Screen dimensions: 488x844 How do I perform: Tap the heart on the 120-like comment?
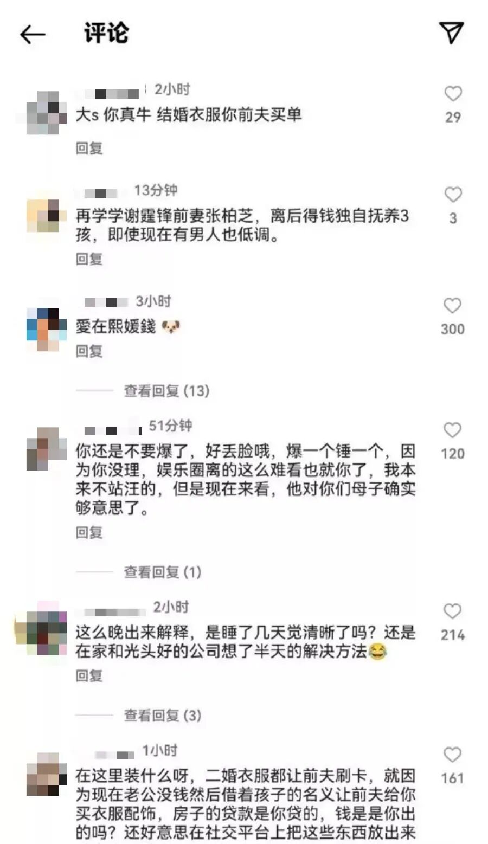[453, 430]
